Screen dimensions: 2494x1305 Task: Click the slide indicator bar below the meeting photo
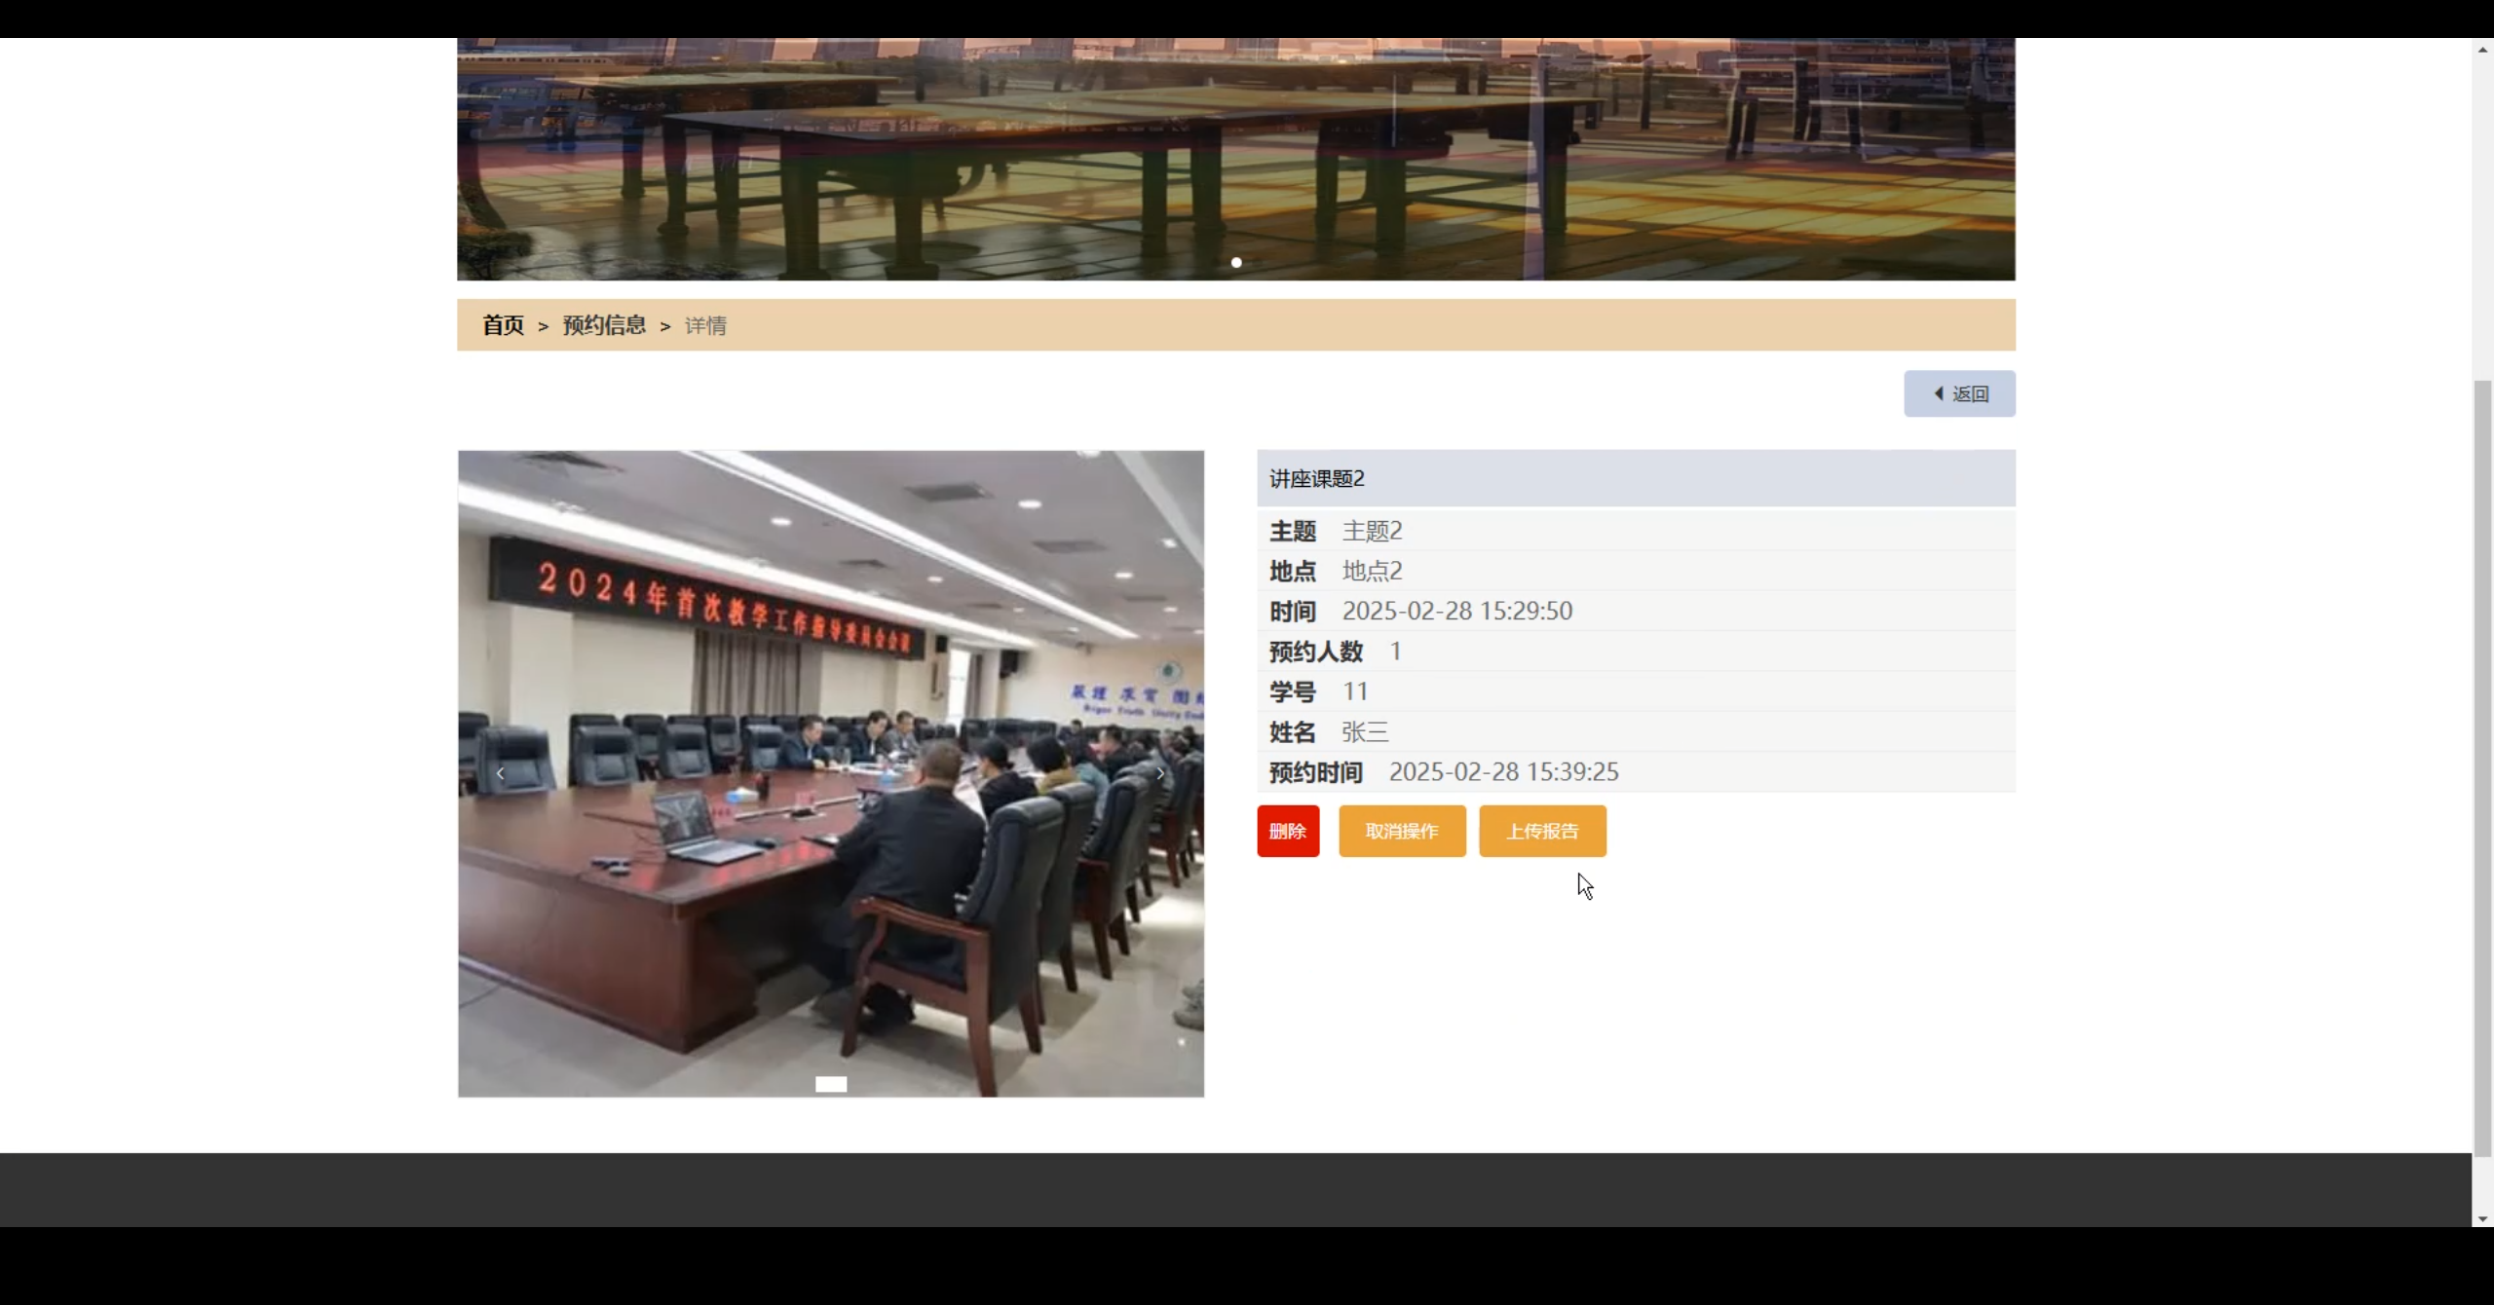tap(830, 1083)
